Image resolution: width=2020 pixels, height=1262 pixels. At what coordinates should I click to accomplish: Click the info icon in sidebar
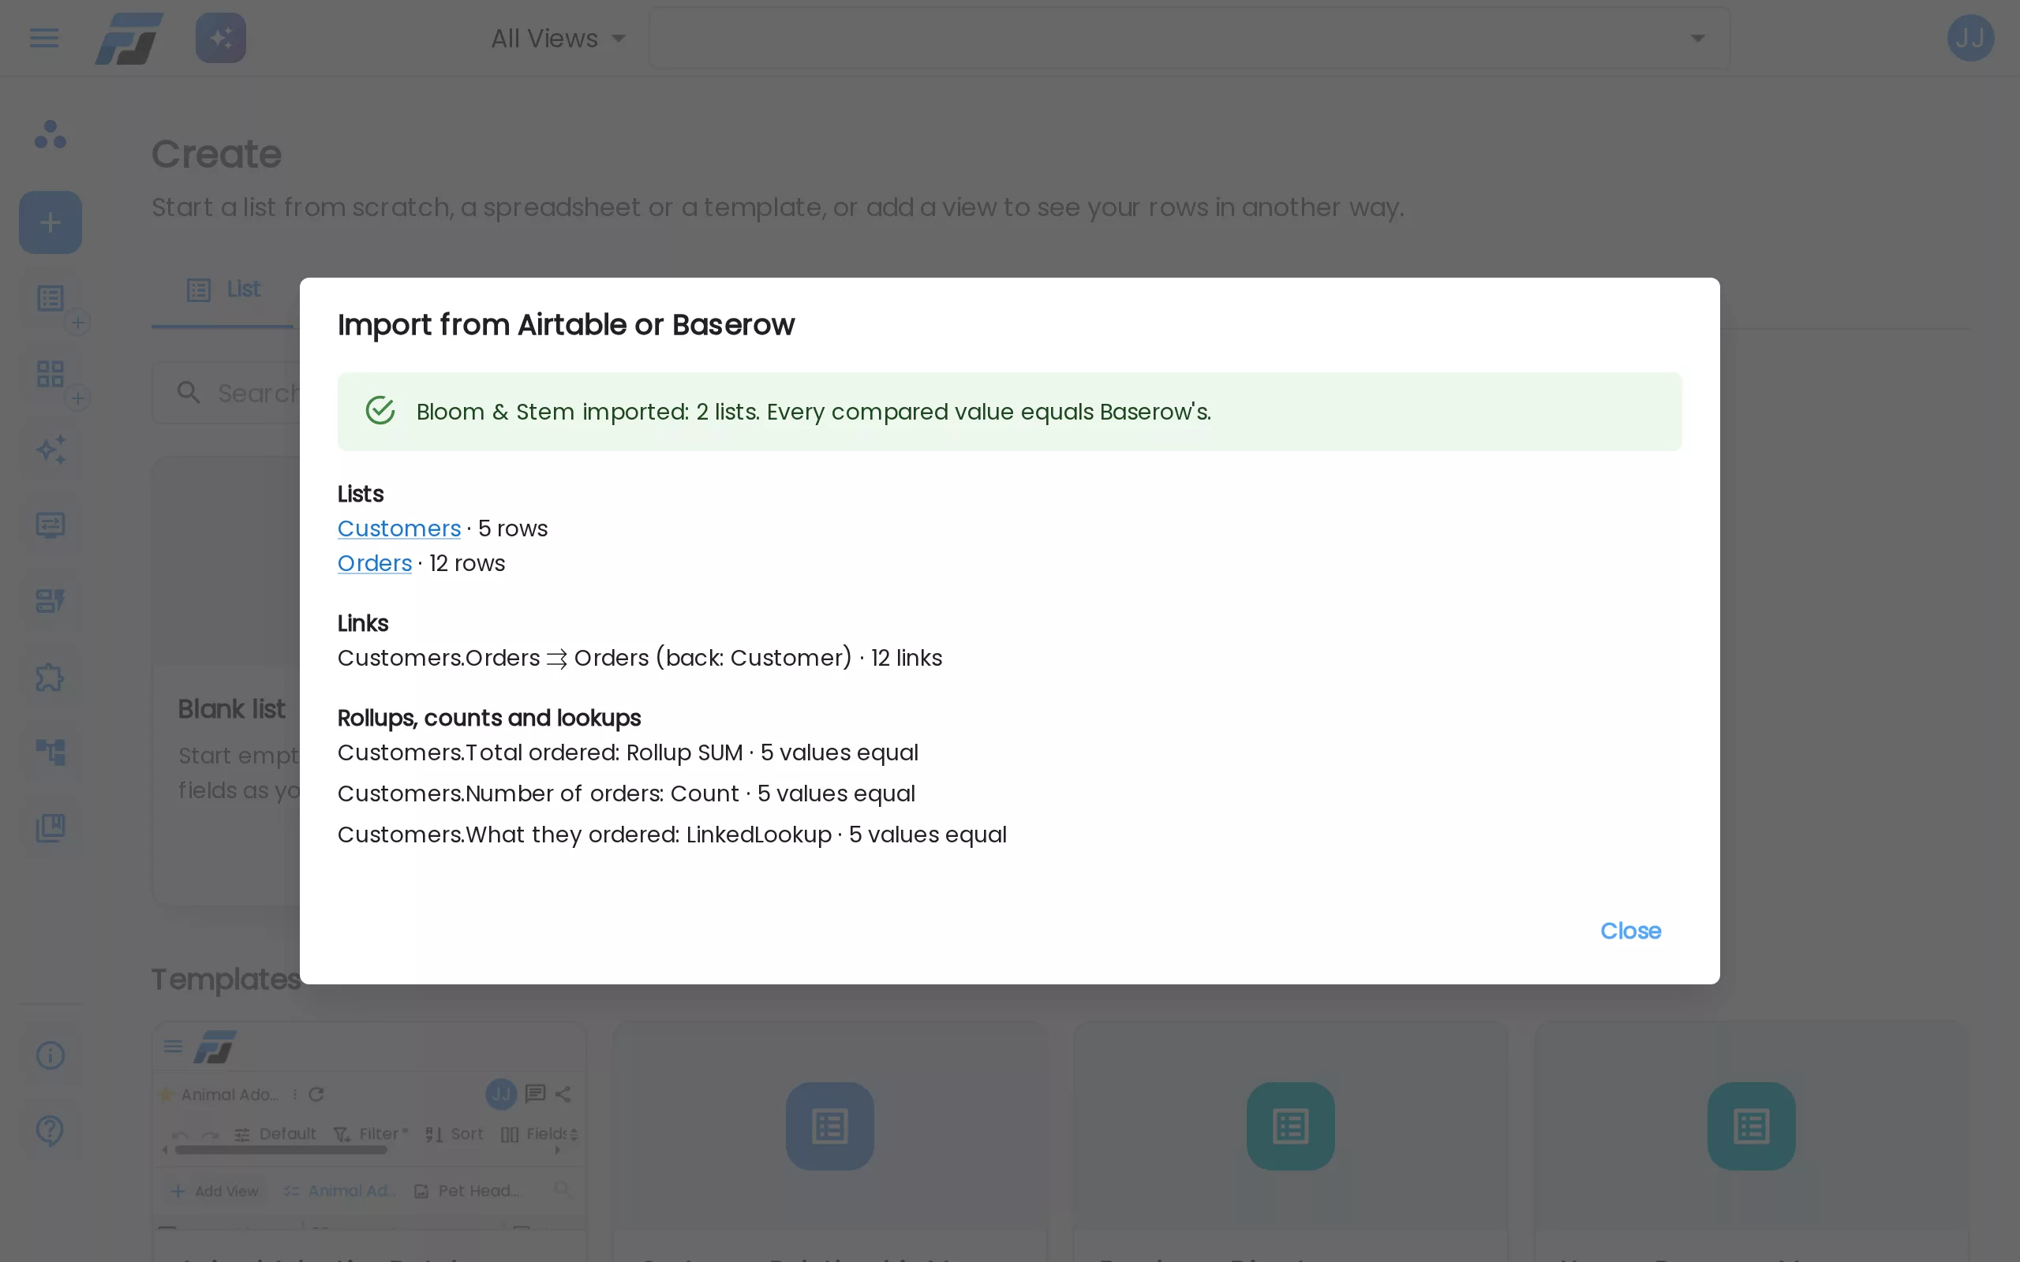(50, 1055)
